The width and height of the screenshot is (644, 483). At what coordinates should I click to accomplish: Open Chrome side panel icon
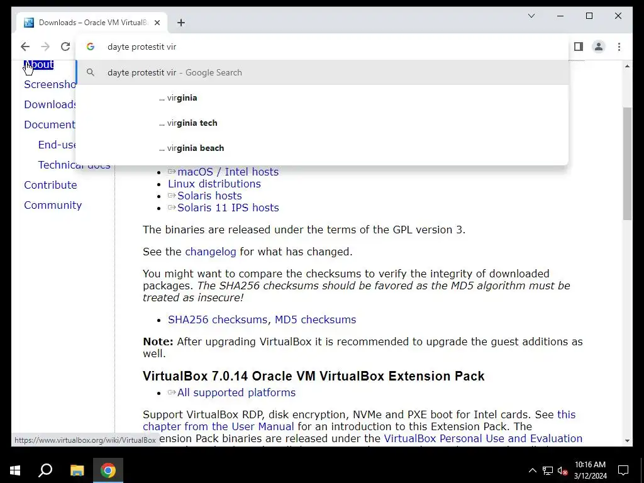[579, 47]
